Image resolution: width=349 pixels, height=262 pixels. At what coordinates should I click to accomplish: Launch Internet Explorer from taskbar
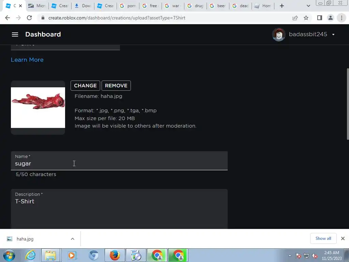(30, 255)
